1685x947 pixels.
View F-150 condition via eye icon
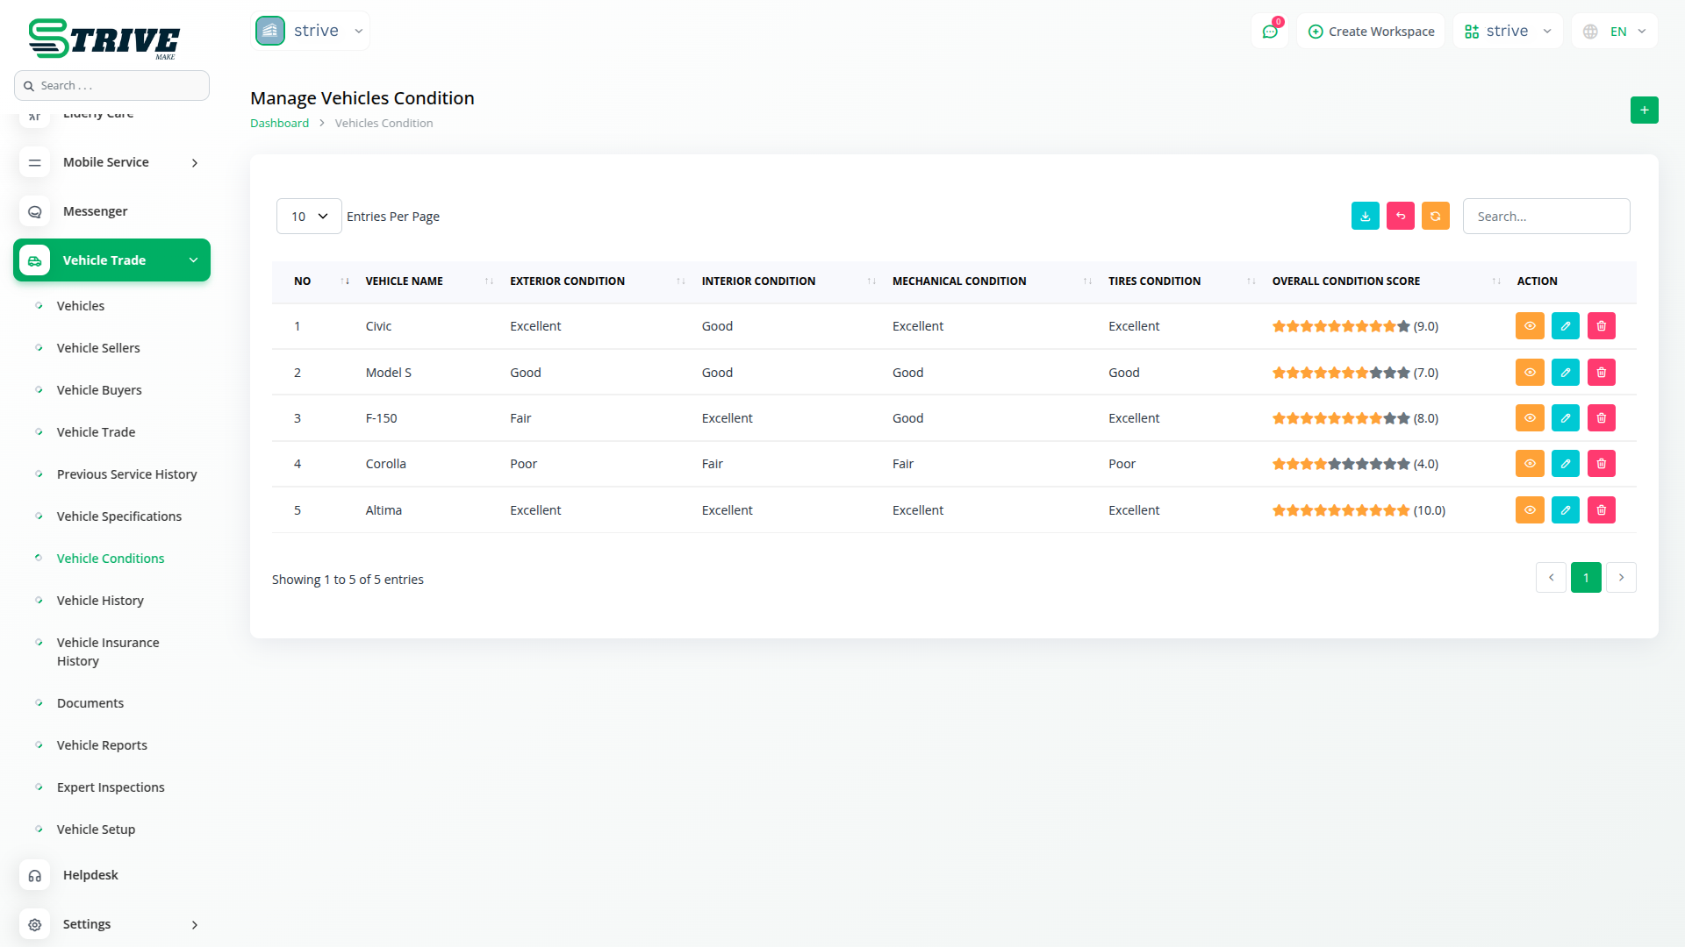tap(1529, 418)
